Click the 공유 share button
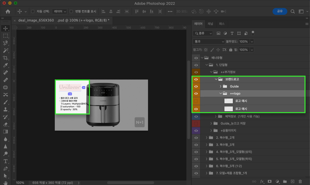 click(x=280, y=12)
